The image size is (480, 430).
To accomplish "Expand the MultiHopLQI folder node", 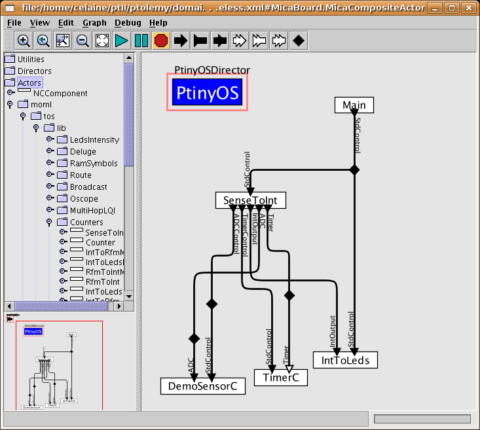I will pyautogui.click(x=50, y=209).
